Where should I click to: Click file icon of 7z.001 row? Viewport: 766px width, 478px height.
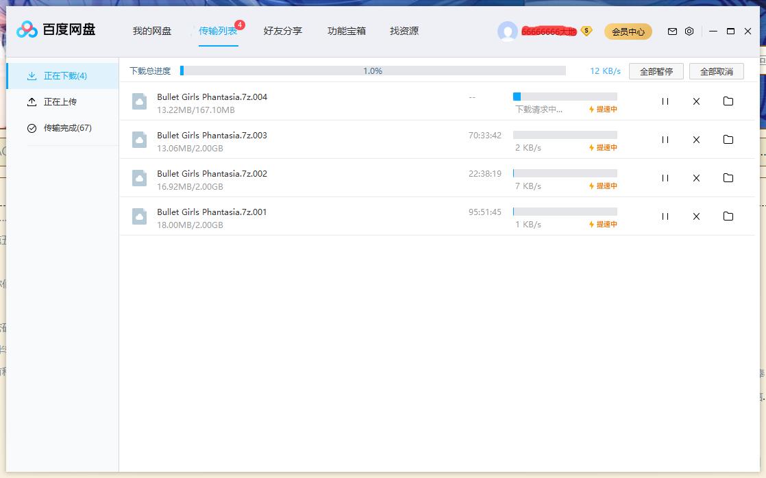point(139,216)
